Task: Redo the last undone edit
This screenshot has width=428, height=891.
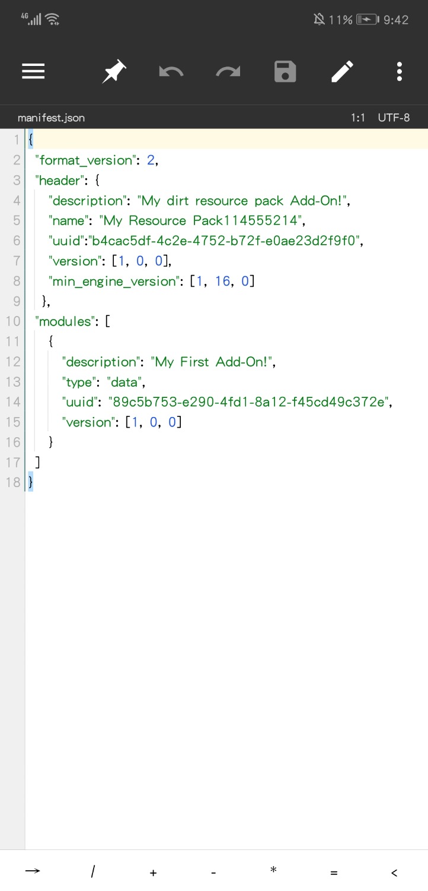Action: click(228, 72)
